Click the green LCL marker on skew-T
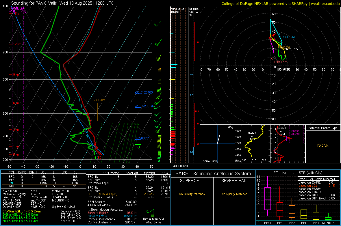 (138, 146)
